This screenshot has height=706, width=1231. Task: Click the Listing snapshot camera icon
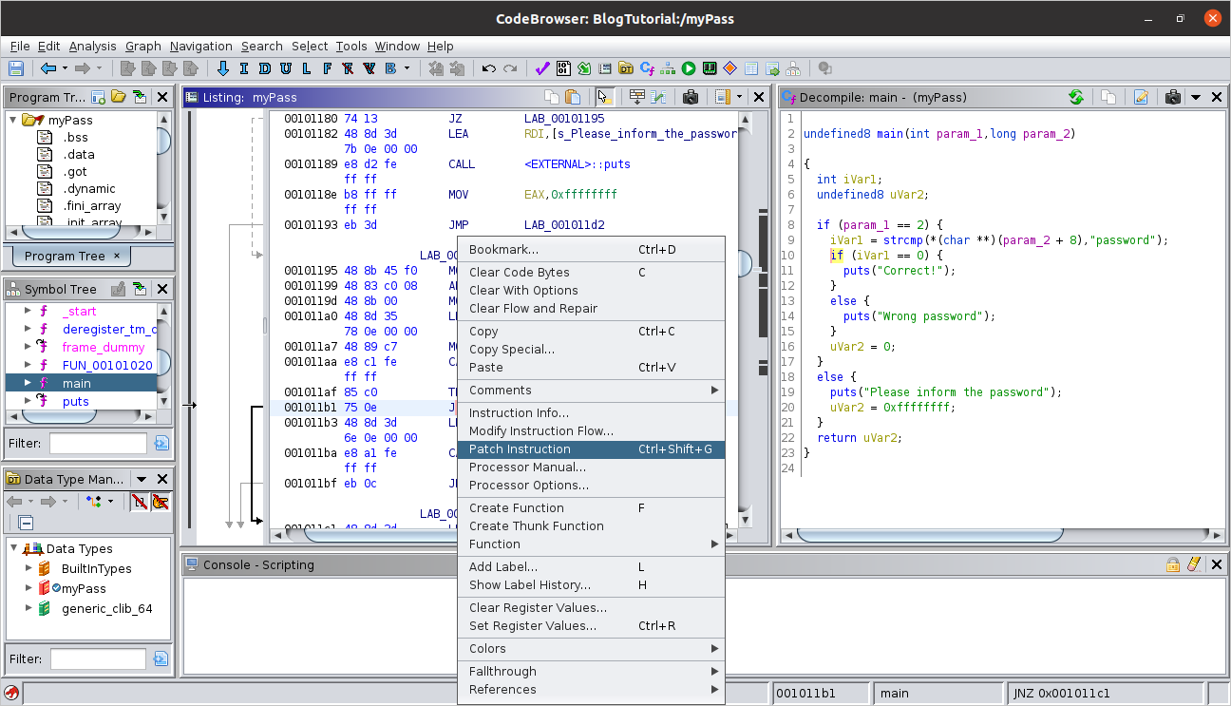pyautogui.click(x=691, y=97)
